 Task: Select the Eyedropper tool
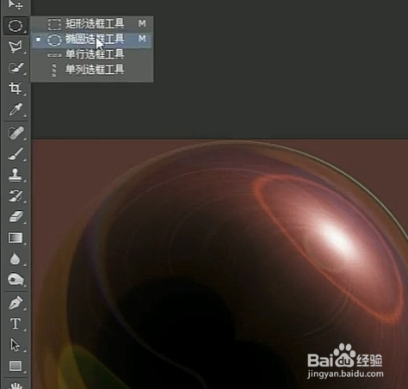click(x=15, y=109)
